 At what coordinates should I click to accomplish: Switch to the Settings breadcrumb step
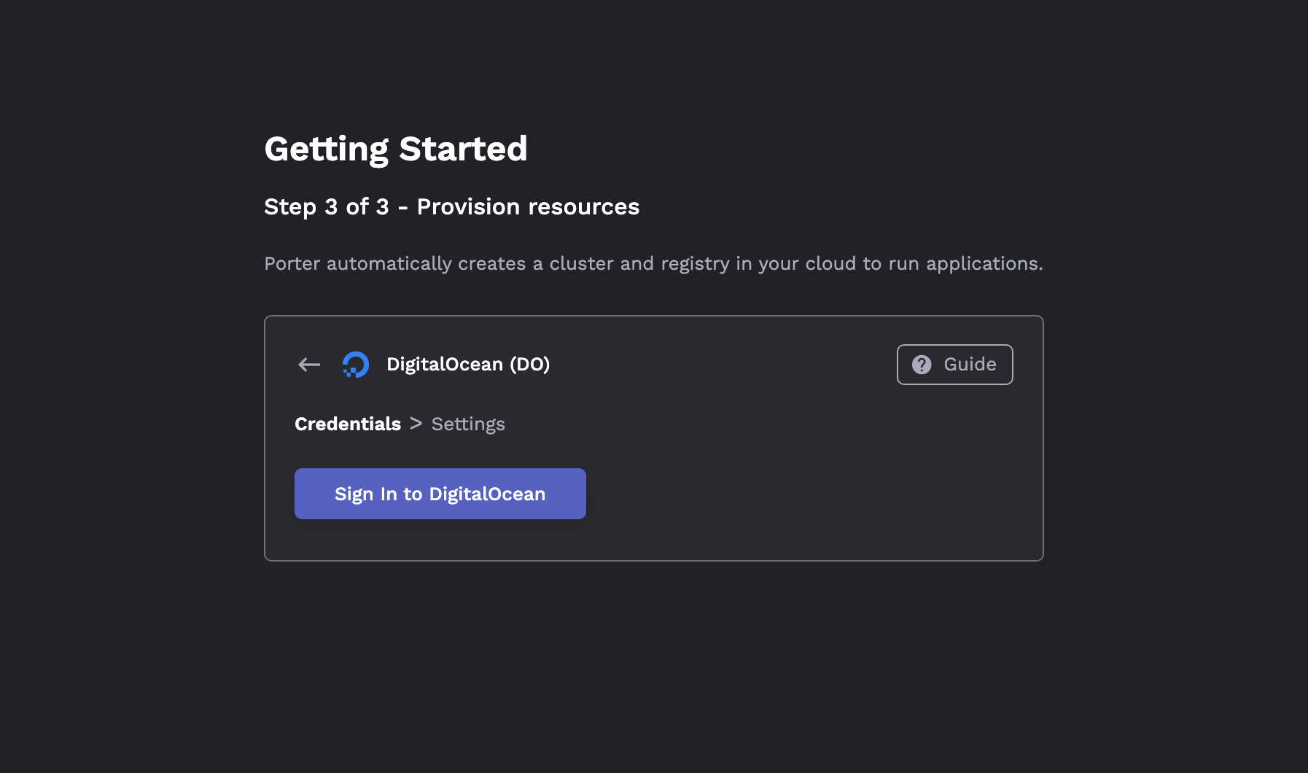click(468, 424)
